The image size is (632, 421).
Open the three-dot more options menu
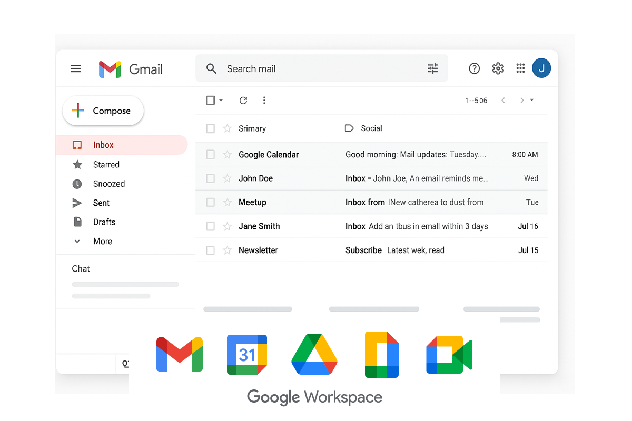pos(264,100)
